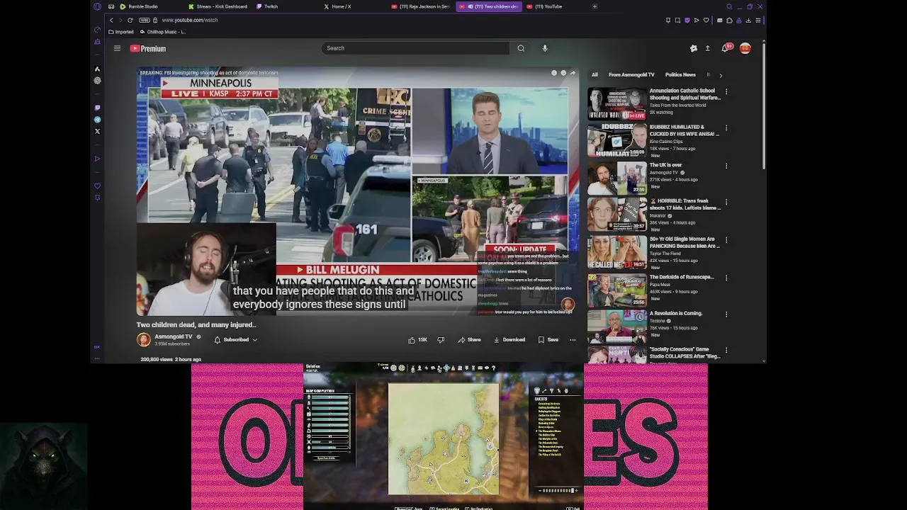This screenshot has width=907, height=510.
Task: Click the share arrow in player corner
Action: (573, 73)
